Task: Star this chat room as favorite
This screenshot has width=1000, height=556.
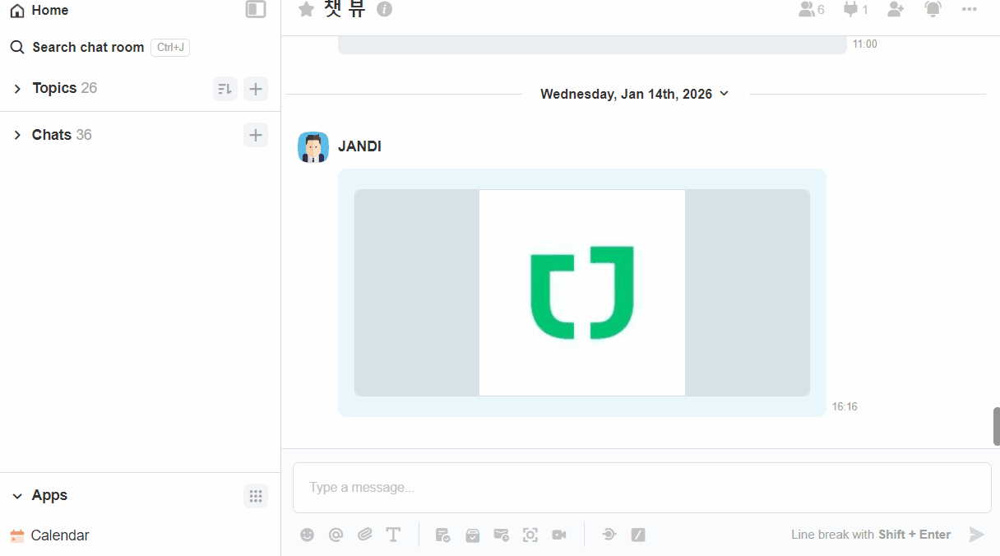Action: point(306,9)
